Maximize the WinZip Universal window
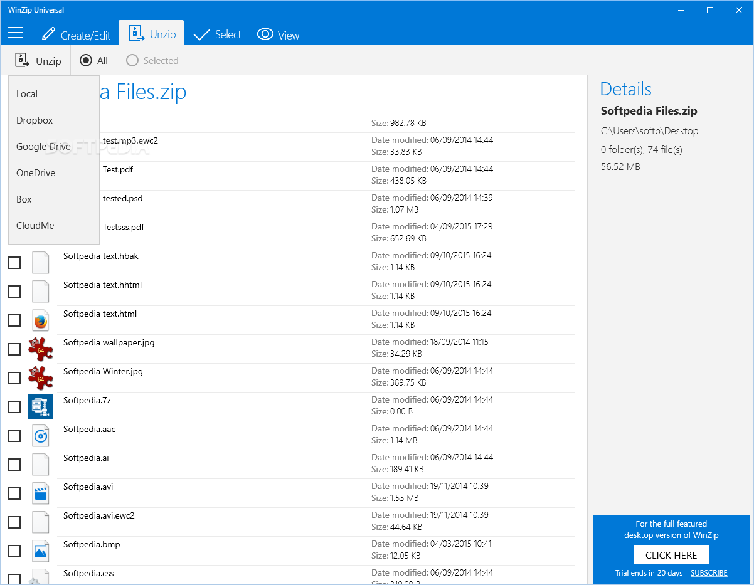This screenshot has height=585, width=754. pos(710,10)
